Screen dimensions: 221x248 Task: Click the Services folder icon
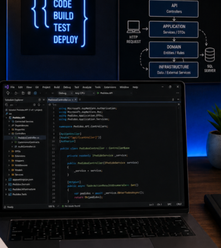click(x=13, y=175)
